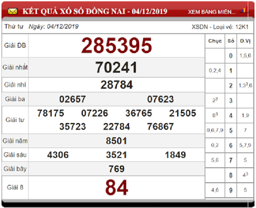This screenshot has height=208, width=256.
Task: Click Chục value 0,6,7,9 in row 5
Action: coord(215,130)
